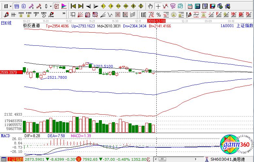Screen dimensions: 254x162
Task: Click the red 2018-12-18 date marker
Action: 156,21
